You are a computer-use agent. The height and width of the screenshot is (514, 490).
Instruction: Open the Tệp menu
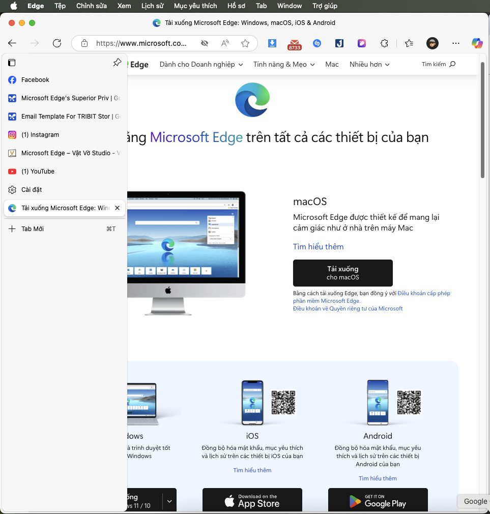pos(60,6)
